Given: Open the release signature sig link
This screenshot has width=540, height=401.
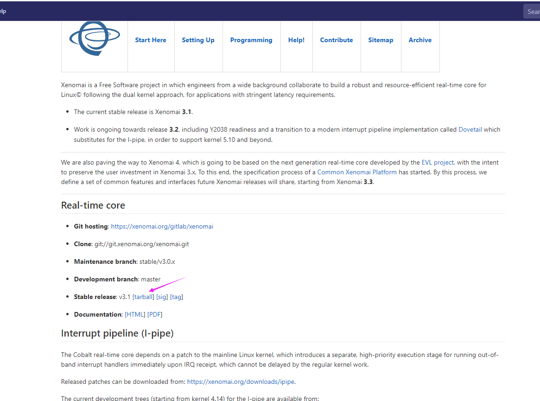Looking at the screenshot, I should coord(161,297).
